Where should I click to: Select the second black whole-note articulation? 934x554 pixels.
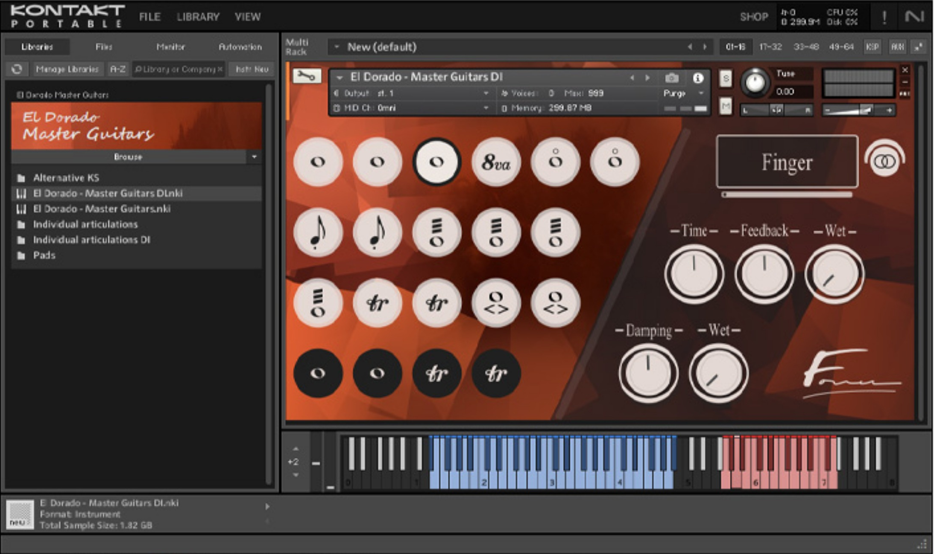[x=377, y=373]
